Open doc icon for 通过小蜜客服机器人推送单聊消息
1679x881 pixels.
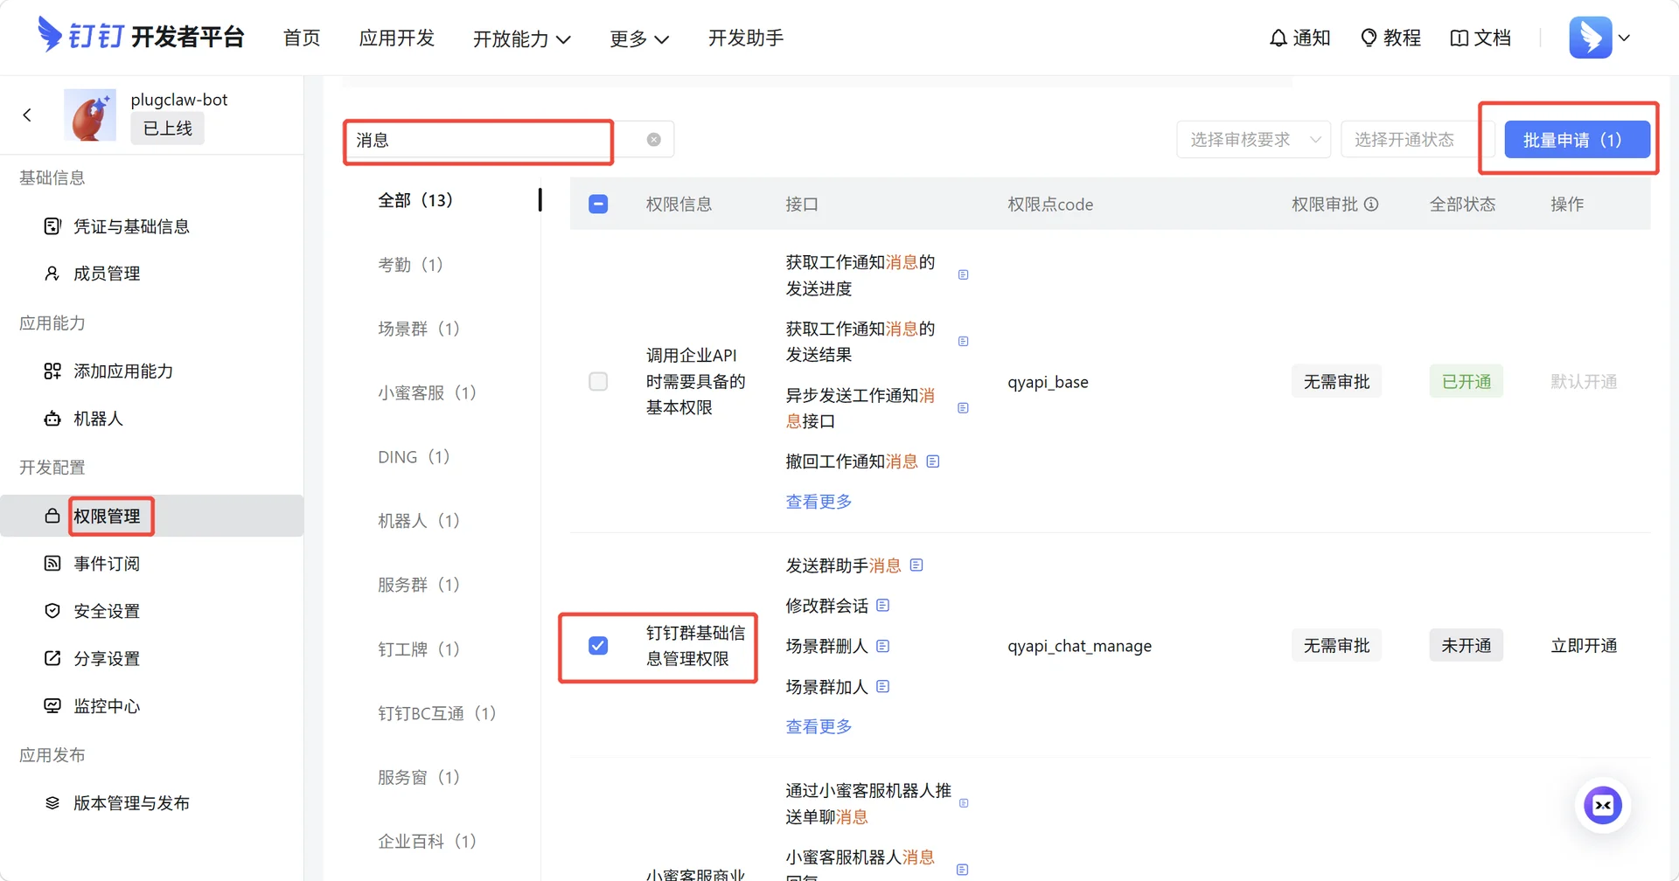point(964,803)
